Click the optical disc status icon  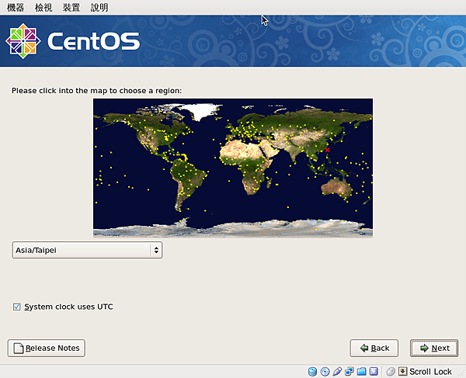(325, 372)
